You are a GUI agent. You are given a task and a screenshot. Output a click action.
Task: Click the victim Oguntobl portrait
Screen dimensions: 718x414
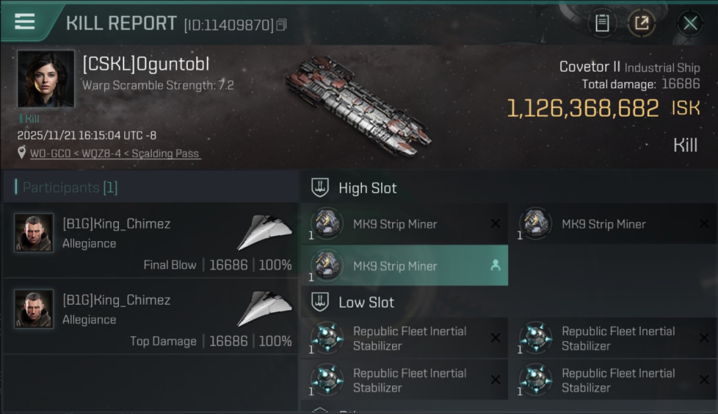46,79
